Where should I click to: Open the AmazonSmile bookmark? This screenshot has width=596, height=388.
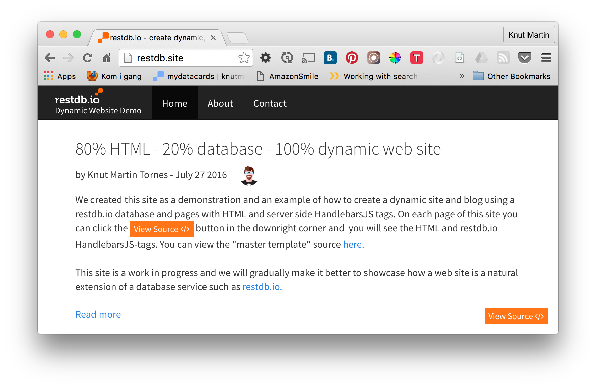287,76
